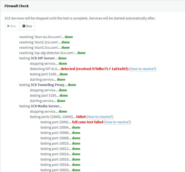The image size is (185, 172).
Task: Click the play triangle icon in Run
Action: [9, 26]
